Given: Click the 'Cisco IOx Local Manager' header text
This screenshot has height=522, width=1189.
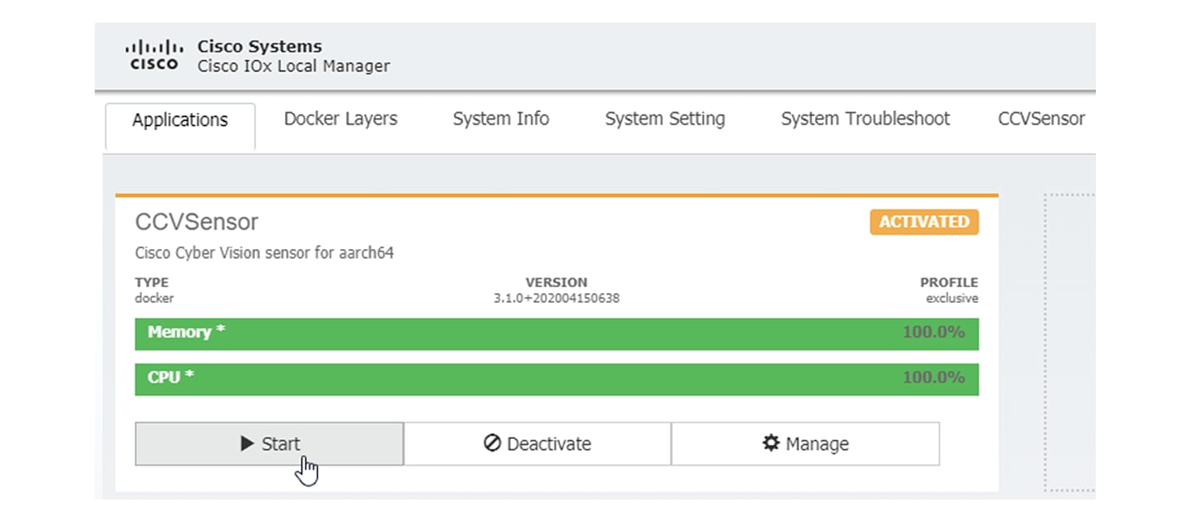Looking at the screenshot, I should pos(293,66).
